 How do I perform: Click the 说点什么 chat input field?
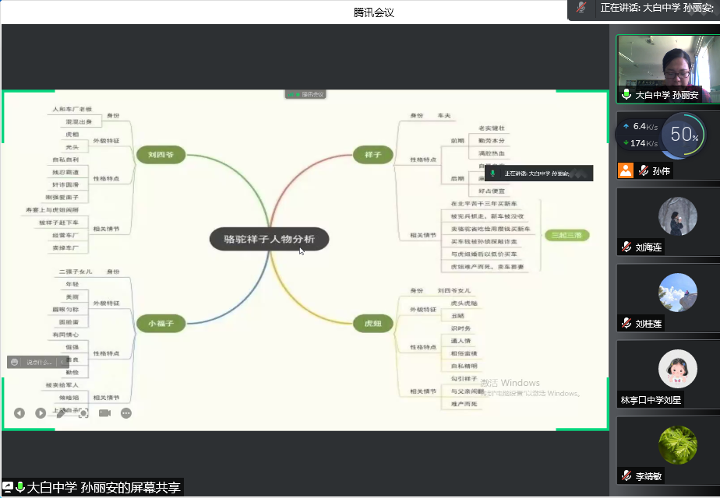(40, 362)
